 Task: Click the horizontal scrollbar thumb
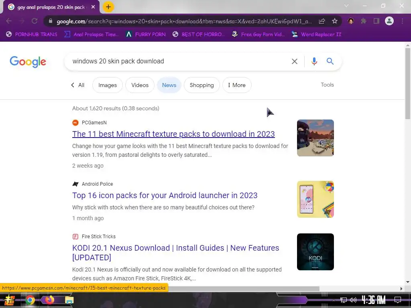coord(244,289)
